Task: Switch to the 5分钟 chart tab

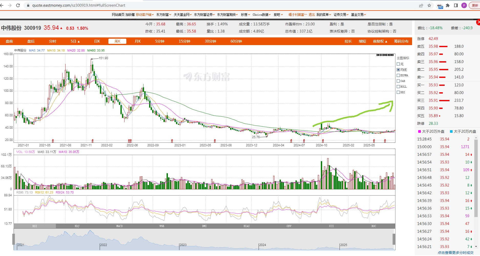Action: point(160,41)
